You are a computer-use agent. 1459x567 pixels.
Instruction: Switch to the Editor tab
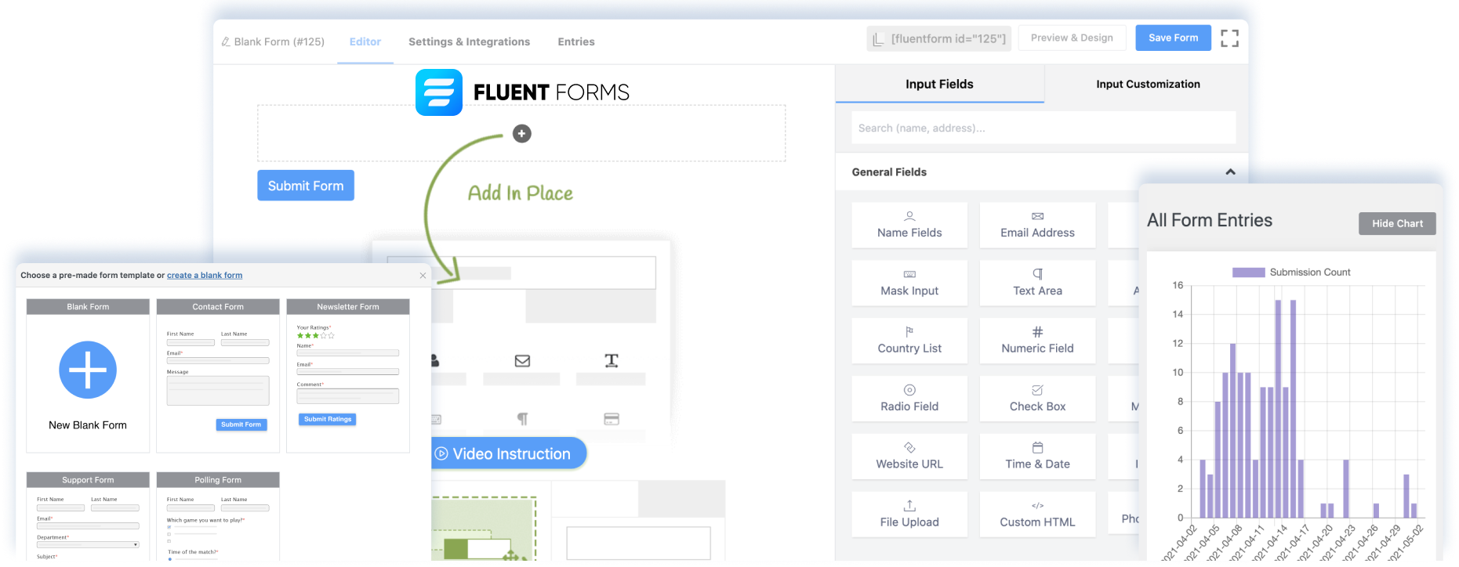tap(365, 42)
